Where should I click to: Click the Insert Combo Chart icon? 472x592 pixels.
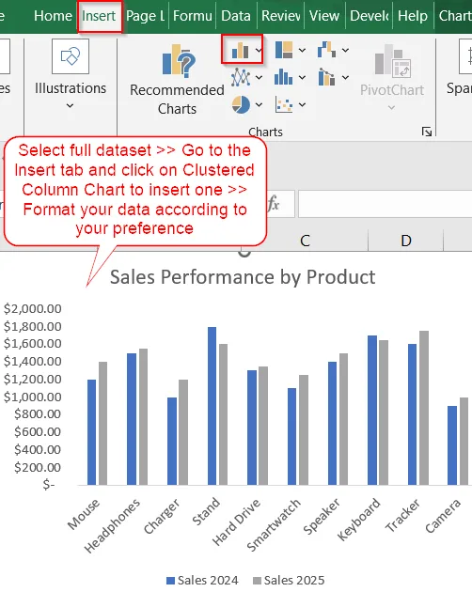point(327,77)
